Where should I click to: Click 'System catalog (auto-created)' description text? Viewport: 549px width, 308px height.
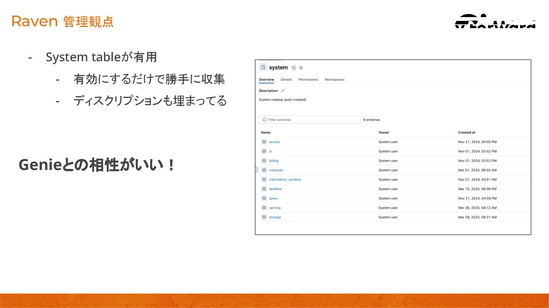283,100
